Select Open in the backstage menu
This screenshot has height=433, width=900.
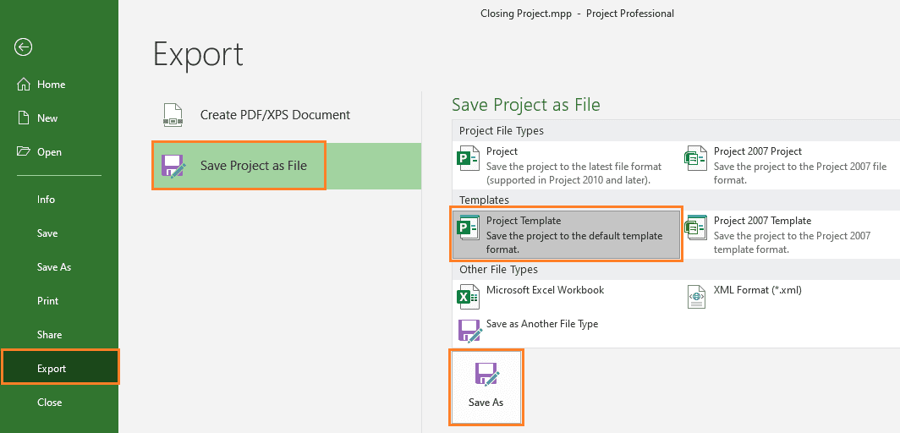[59, 152]
